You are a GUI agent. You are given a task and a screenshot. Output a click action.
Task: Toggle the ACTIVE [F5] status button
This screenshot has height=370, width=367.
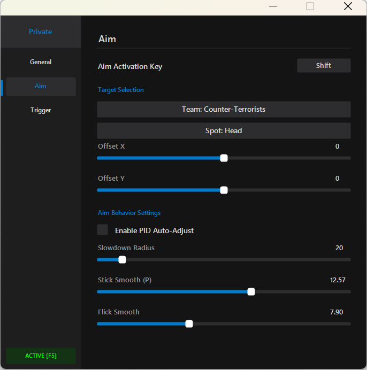point(41,356)
